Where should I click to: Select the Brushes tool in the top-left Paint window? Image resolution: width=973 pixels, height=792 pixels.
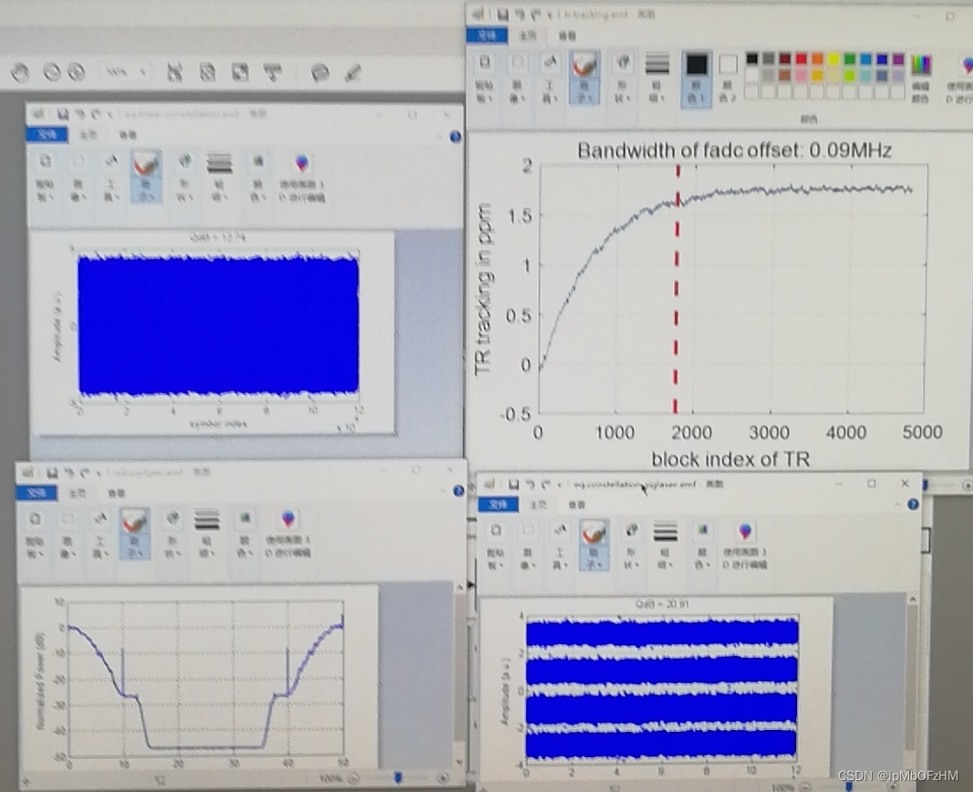click(x=147, y=176)
